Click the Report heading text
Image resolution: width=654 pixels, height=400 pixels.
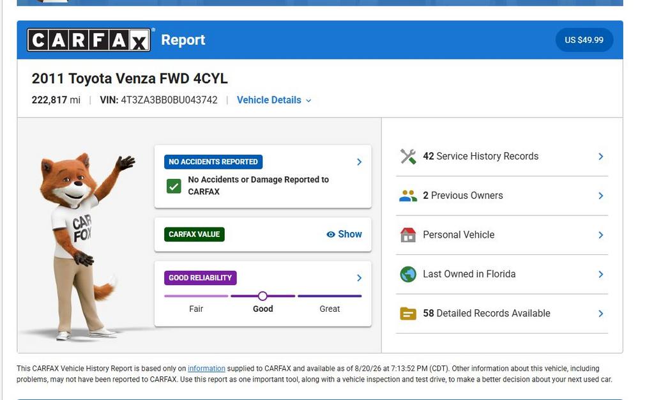coord(183,40)
